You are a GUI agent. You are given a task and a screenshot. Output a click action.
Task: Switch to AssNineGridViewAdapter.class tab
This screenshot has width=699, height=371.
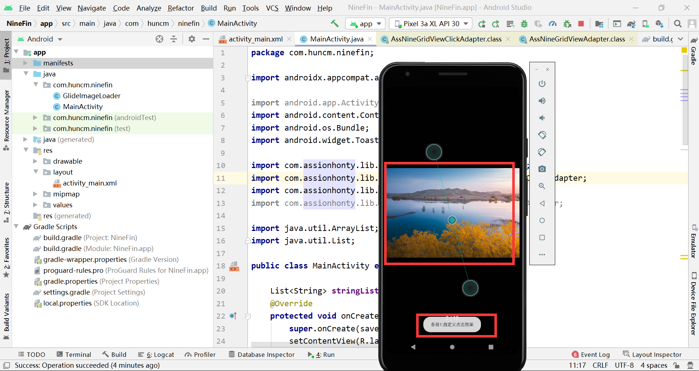coord(577,39)
